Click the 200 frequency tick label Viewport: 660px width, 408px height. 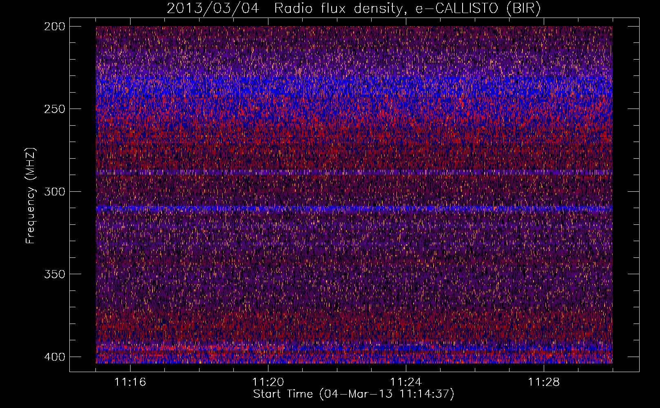54,26
